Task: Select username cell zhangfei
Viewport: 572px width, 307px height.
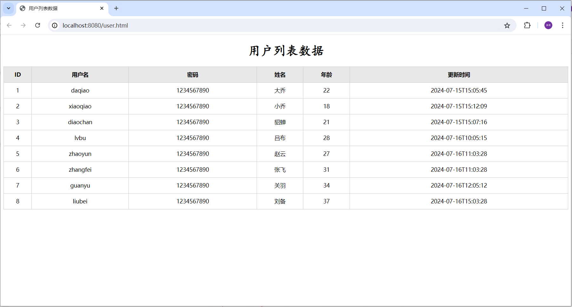Action: coord(80,170)
